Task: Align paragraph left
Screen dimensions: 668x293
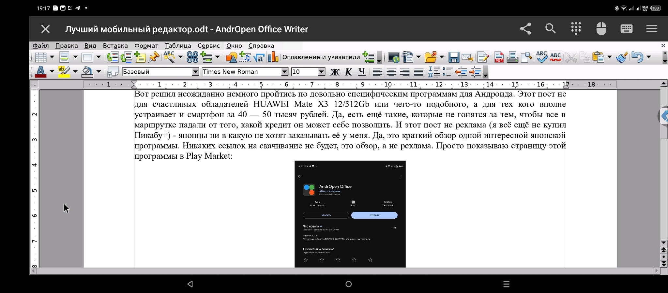Action: point(378,72)
